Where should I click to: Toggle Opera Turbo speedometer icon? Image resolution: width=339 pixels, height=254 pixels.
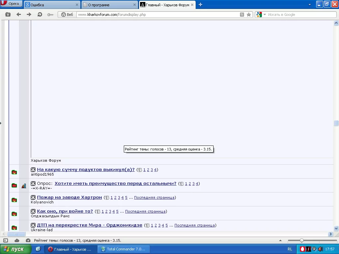[x=28, y=240]
